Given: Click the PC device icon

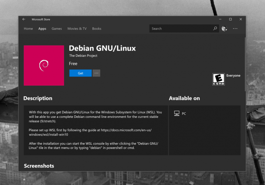Looking at the screenshot, I should click(177, 113).
